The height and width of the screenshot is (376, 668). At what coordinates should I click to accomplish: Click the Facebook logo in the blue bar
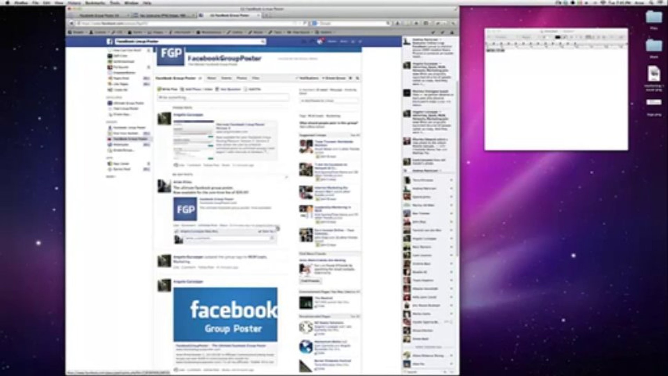[109, 41]
